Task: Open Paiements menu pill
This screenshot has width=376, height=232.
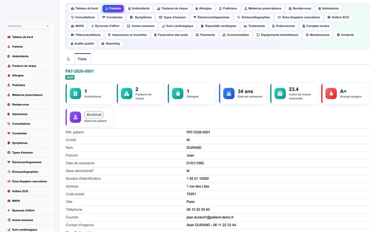Action: (x=205, y=35)
